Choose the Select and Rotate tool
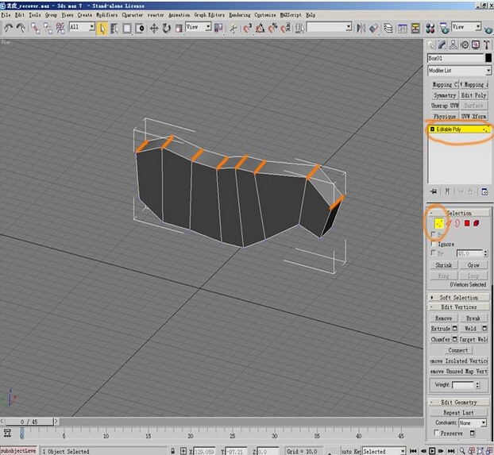 (166, 29)
